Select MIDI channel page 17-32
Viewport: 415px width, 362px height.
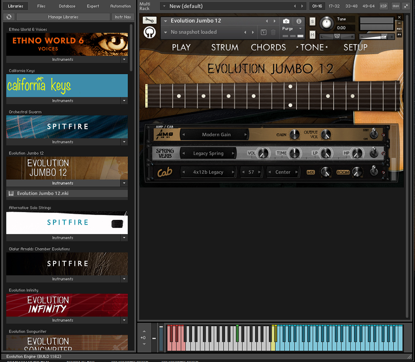334,6
